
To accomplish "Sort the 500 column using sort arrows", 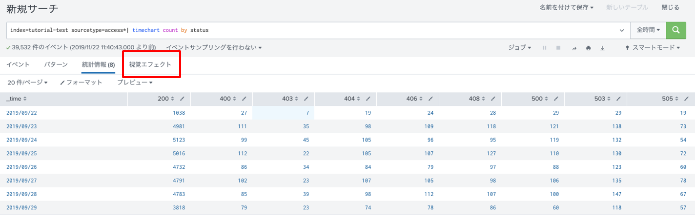I will point(545,99).
